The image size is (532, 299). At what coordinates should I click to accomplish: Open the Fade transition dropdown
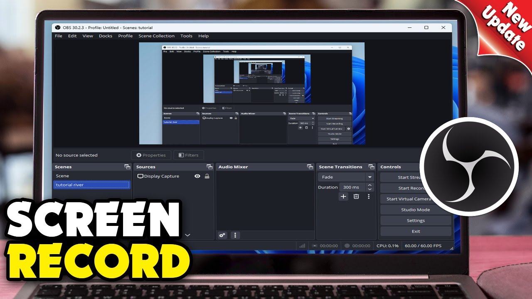tap(346, 177)
